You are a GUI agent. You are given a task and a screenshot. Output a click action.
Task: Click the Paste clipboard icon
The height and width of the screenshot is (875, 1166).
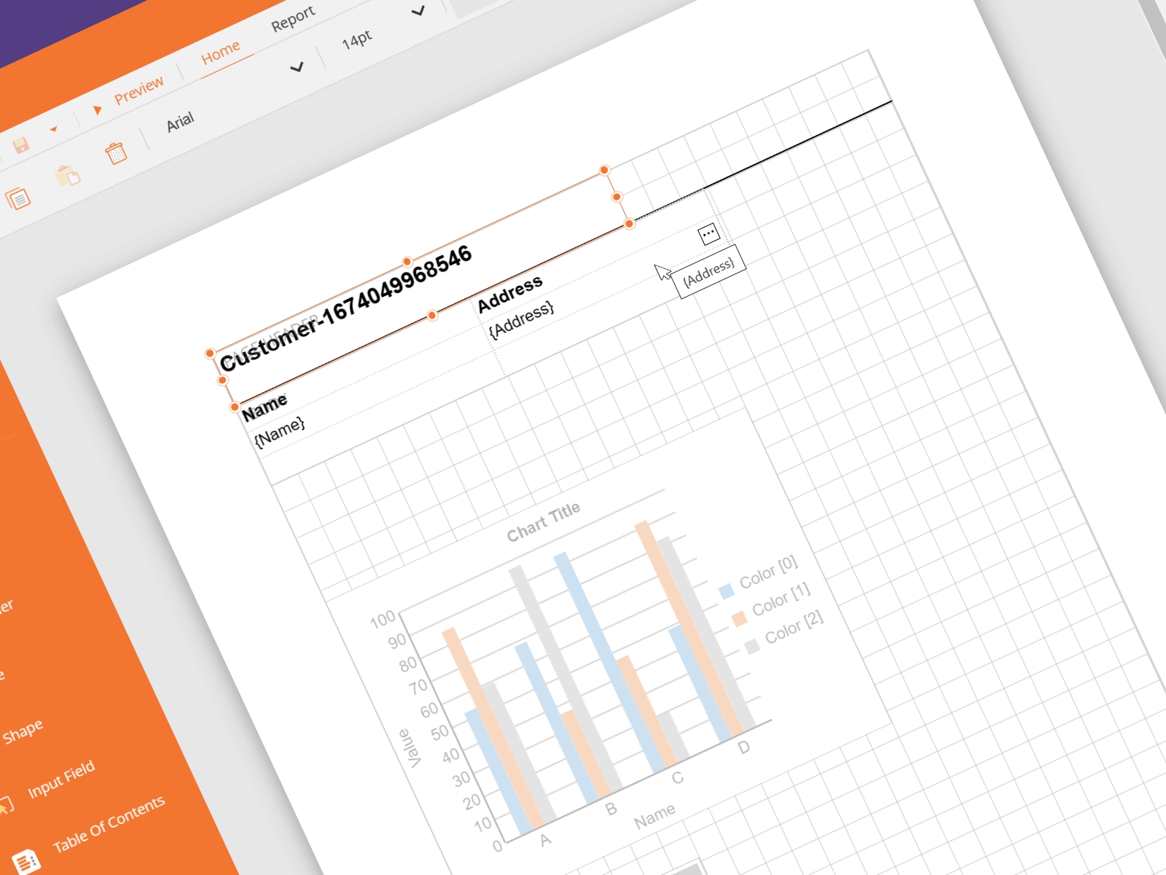coord(67,175)
